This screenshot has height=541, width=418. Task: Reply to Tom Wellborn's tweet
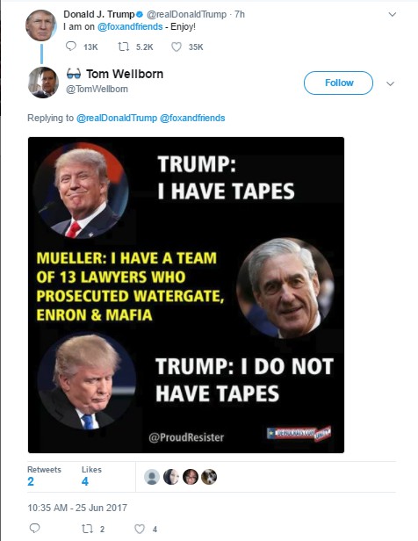tap(34, 528)
